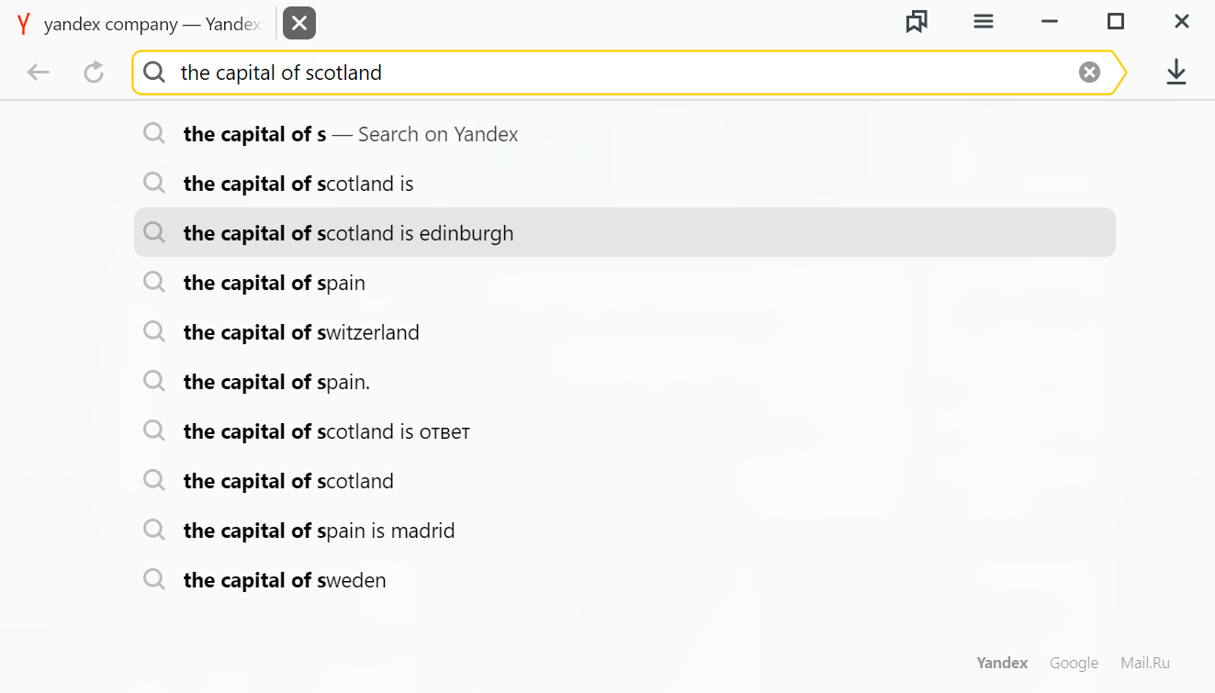Viewport: 1215px width, 693px height.
Task: Clear the address bar text
Action: [x=1089, y=73]
